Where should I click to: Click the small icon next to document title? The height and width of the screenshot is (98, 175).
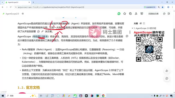(23, 14)
